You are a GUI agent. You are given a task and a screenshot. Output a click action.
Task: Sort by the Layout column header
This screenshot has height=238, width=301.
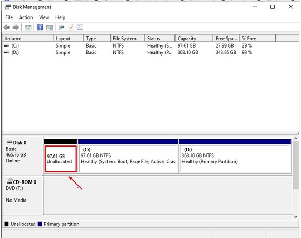click(69, 39)
